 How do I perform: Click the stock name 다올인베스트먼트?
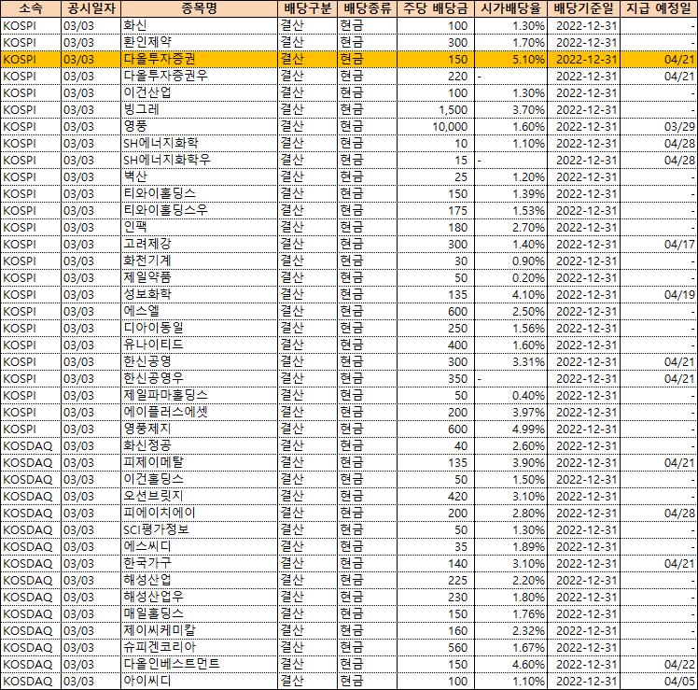coord(172,664)
